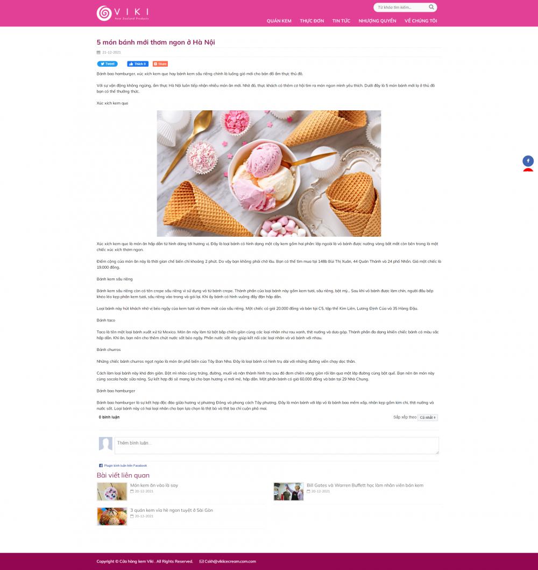538x570 pixels.
Task: Click the commenter avatar placeholder
Action: tap(105, 444)
